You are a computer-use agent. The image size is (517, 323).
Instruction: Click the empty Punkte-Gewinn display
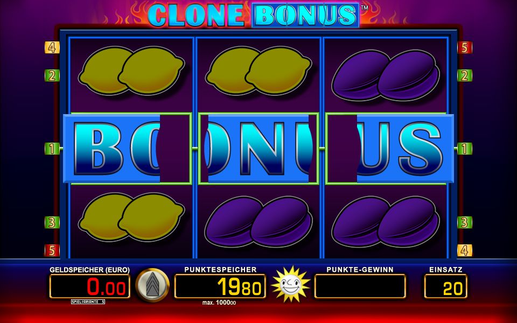coord(360,286)
